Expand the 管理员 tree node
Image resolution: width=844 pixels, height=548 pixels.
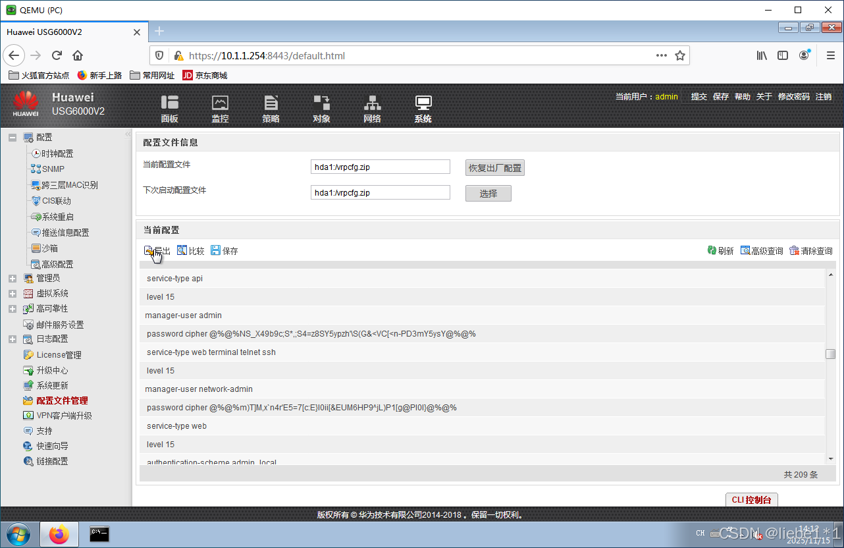13,279
